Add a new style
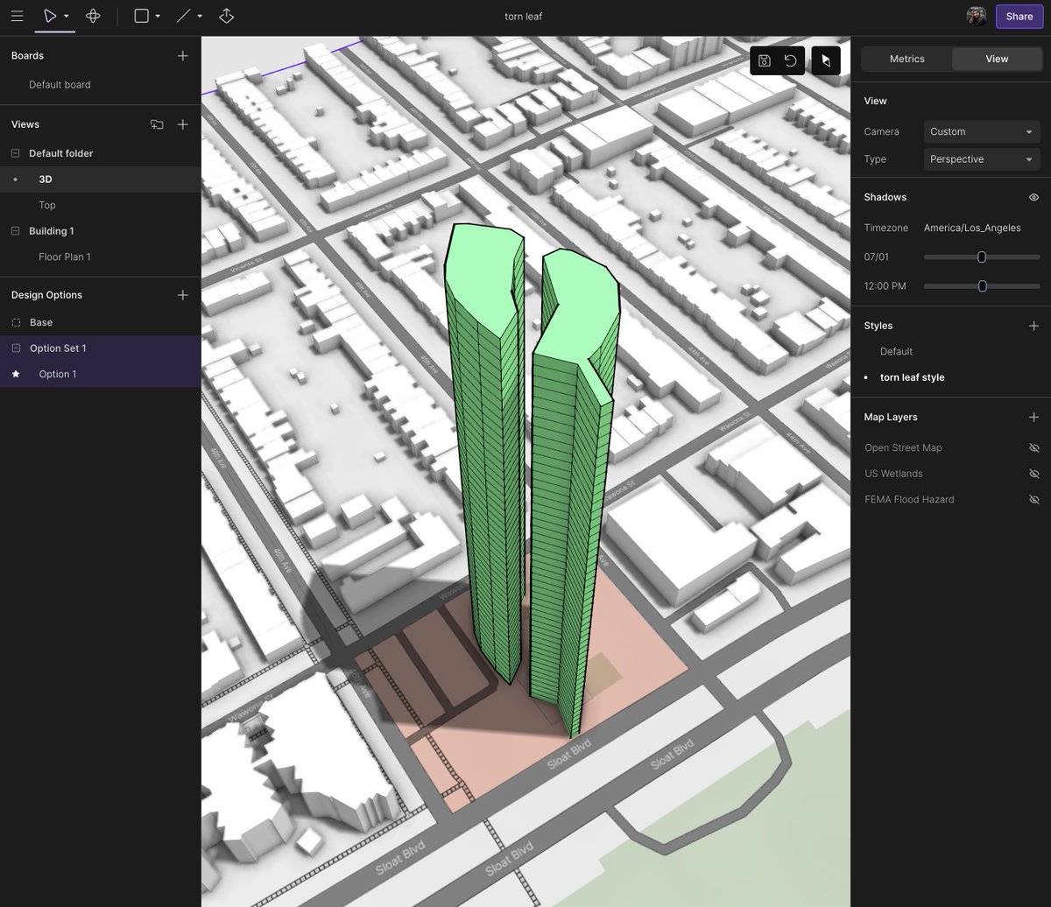The height and width of the screenshot is (907, 1051). (x=1033, y=326)
